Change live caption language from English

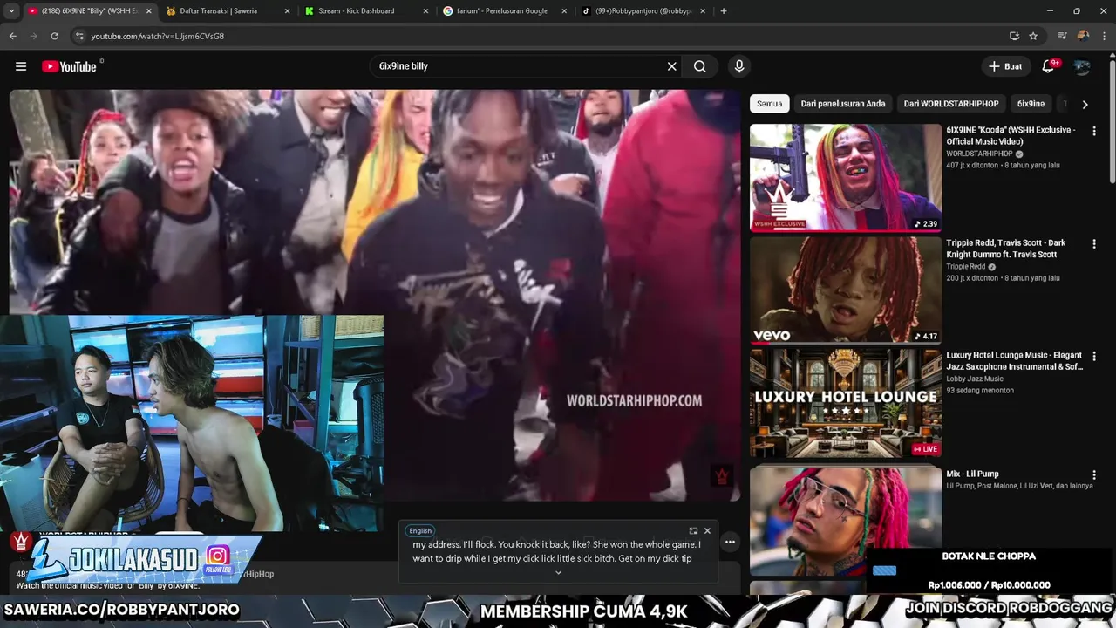420,530
